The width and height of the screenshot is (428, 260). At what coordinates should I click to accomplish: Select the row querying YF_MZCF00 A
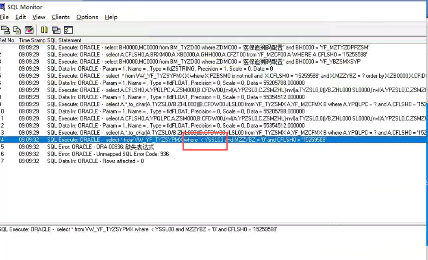click(x=214, y=55)
